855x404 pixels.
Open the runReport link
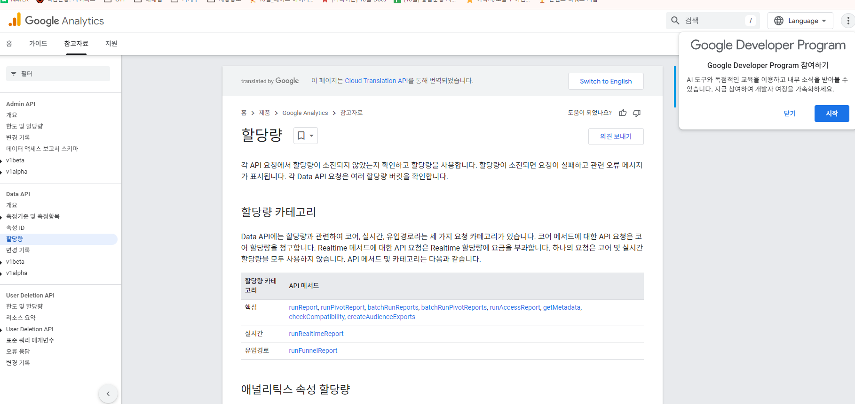tap(303, 307)
